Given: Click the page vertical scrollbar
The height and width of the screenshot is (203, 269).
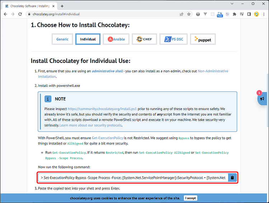Looking at the screenshot, I should click(268, 100).
